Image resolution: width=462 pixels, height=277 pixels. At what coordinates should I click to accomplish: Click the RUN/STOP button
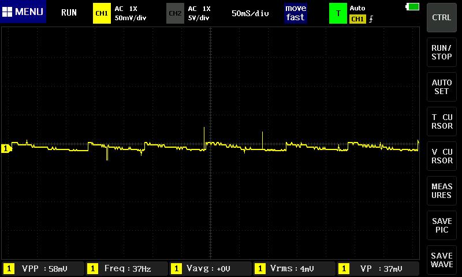(x=441, y=52)
